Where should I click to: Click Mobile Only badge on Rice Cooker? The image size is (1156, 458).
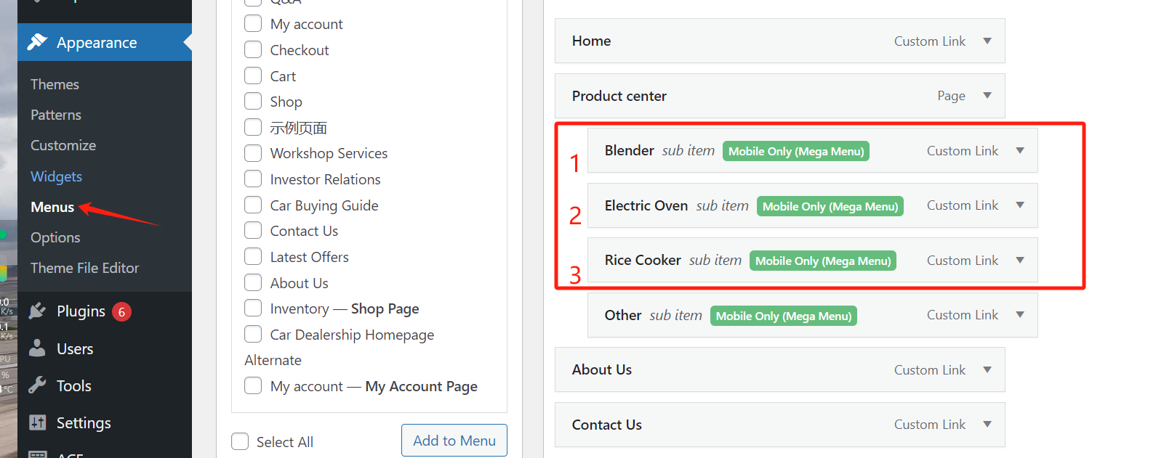[x=822, y=261]
